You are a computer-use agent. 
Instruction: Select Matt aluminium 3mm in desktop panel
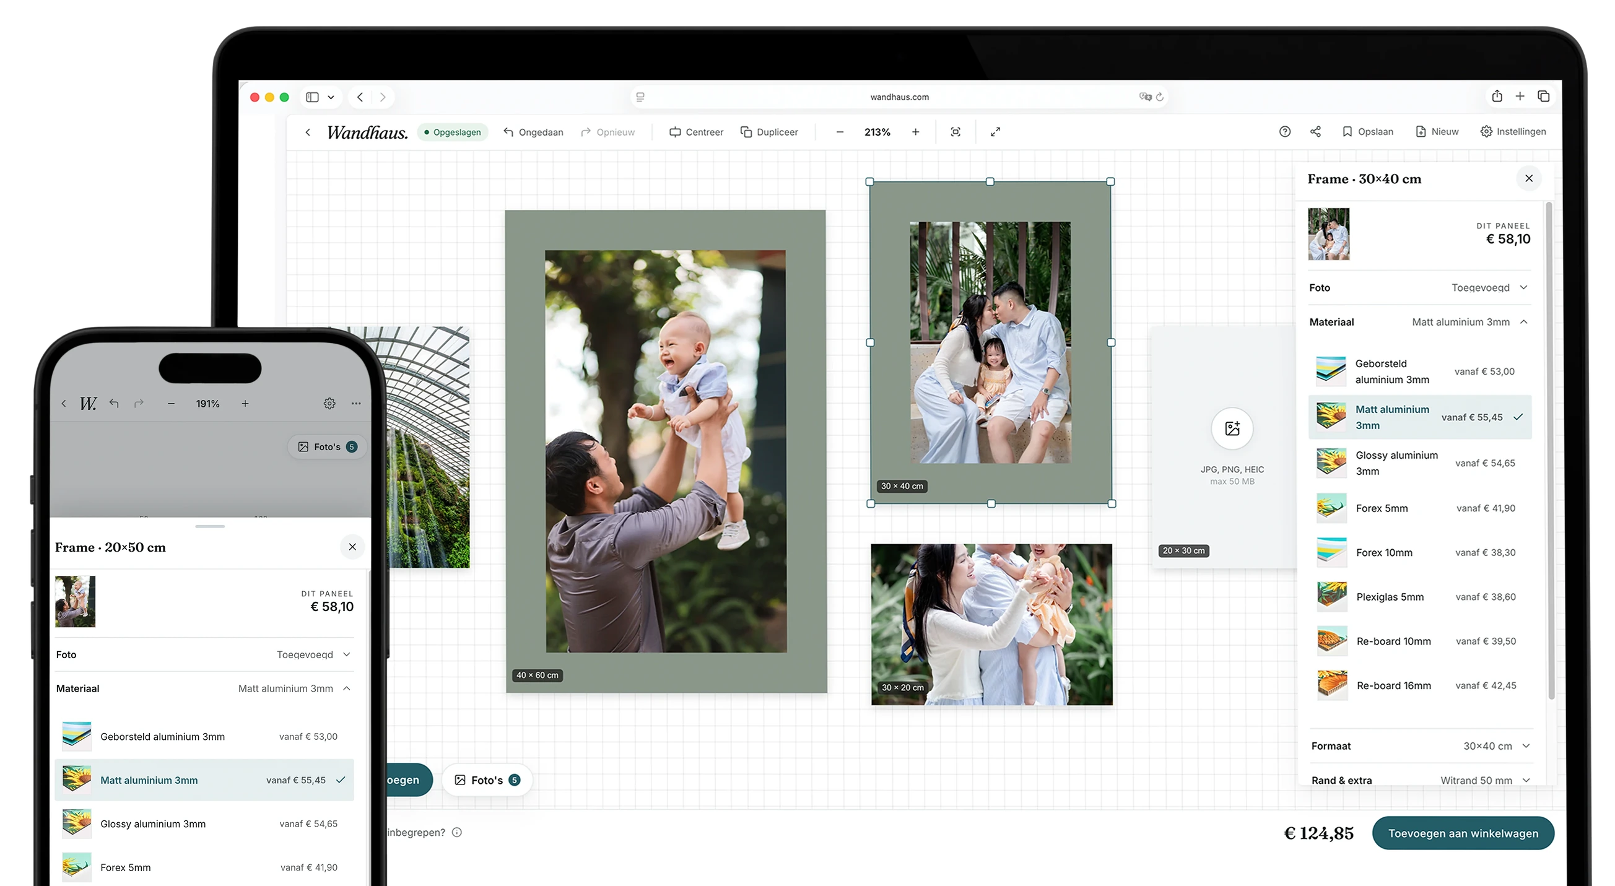pos(1420,417)
